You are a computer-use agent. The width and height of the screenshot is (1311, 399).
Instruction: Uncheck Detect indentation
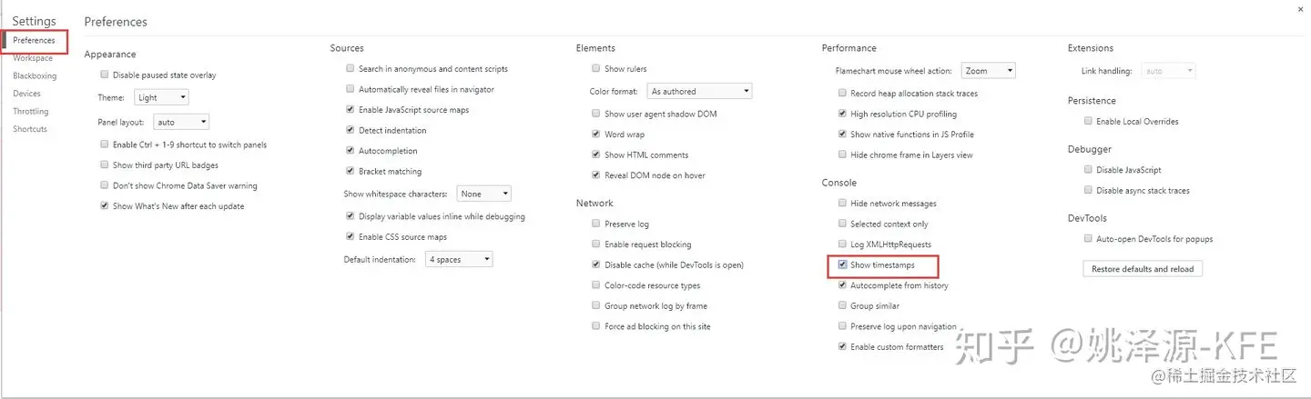pyautogui.click(x=351, y=130)
